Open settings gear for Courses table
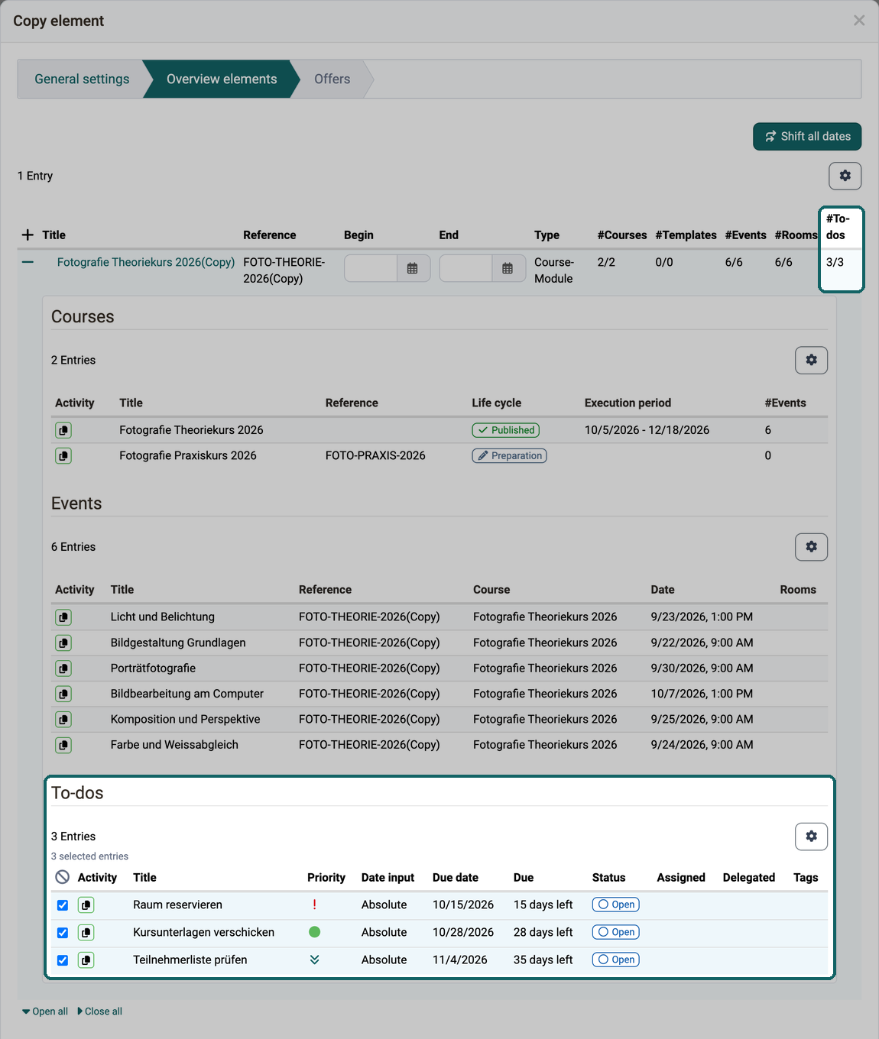The width and height of the screenshot is (879, 1039). coord(811,360)
